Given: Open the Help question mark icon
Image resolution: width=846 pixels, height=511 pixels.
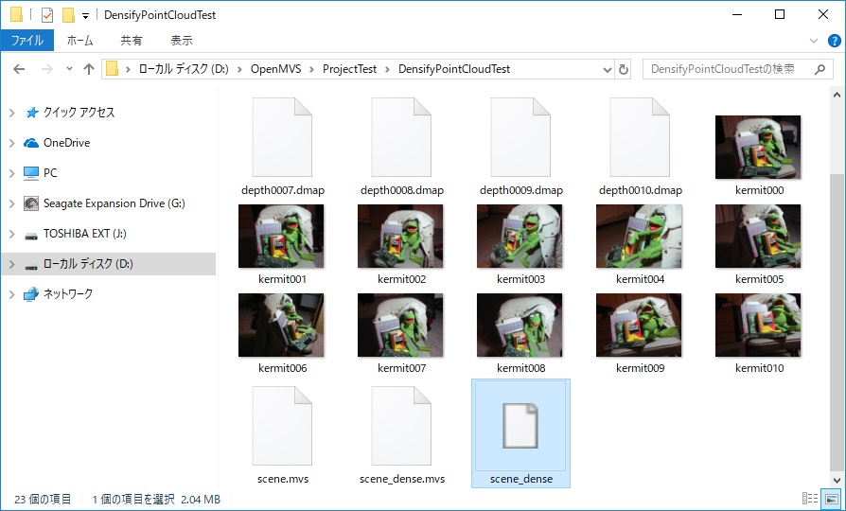Looking at the screenshot, I should pyautogui.click(x=834, y=41).
